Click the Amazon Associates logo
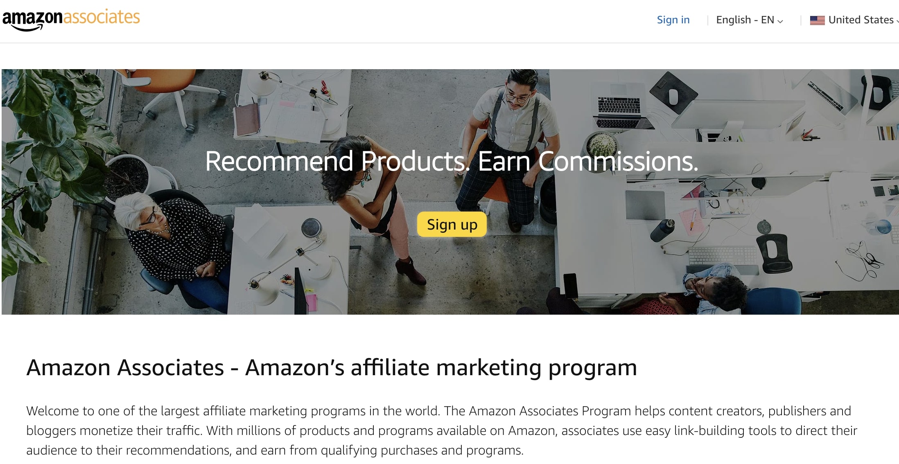The width and height of the screenshot is (899, 464). pos(71,20)
